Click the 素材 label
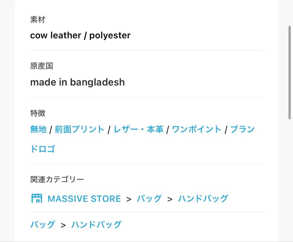293x242 pixels. [38, 20]
